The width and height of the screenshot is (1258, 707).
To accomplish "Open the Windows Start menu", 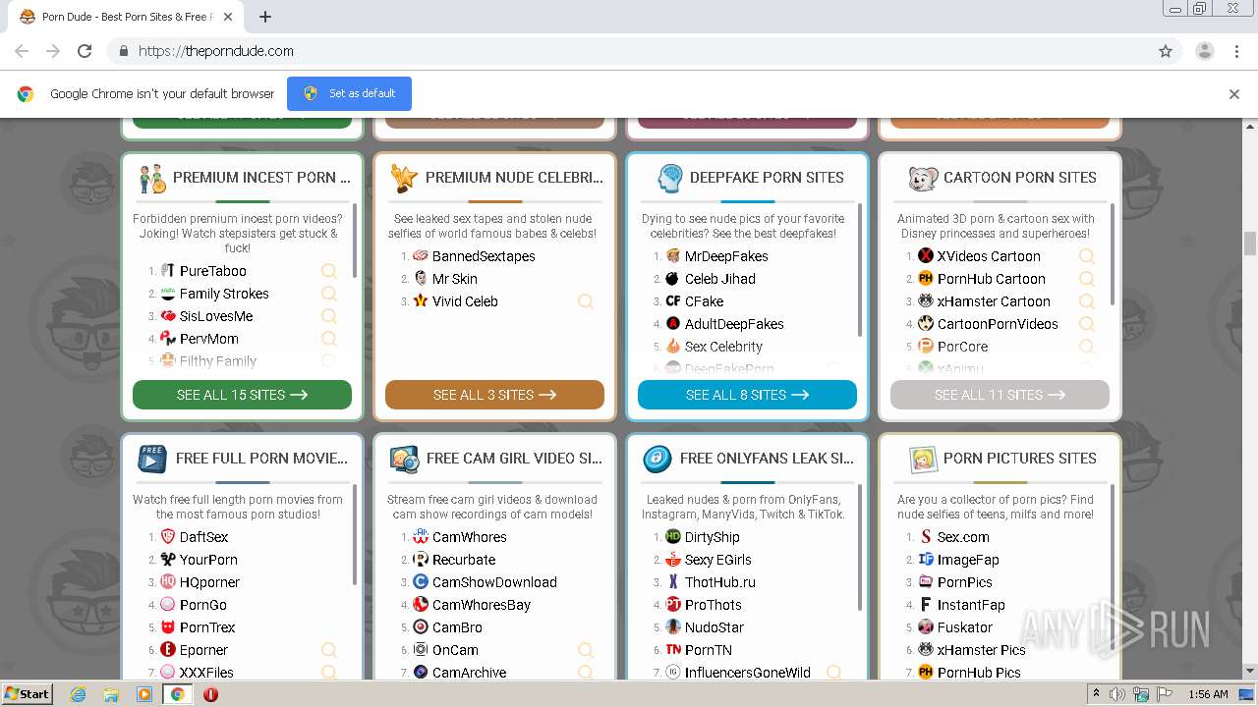I will [x=28, y=693].
